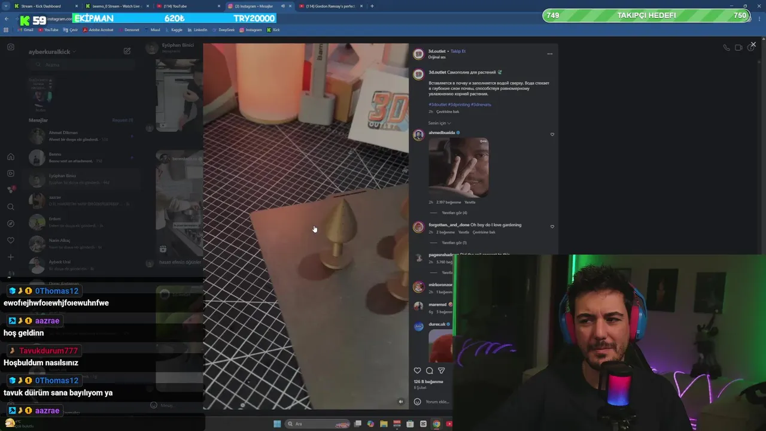Create new post with plus icon
The height and width of the screenshot is (431, 766).
point(11,257)
